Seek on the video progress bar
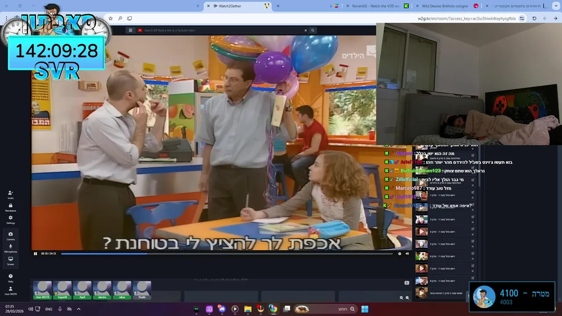The height and width of the screenshot is (316, 562). click(x=227, y=253)
